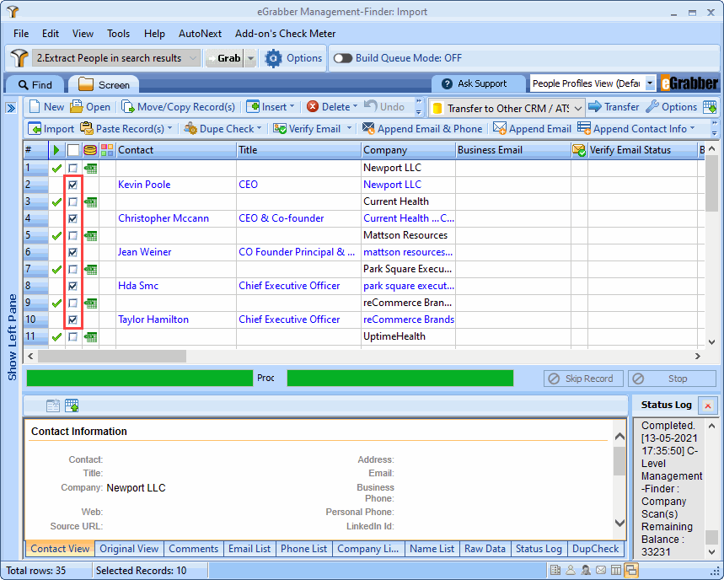The image size is (724, 580).
Task: Click the Undo arrow icon
Action: [370, 106]
